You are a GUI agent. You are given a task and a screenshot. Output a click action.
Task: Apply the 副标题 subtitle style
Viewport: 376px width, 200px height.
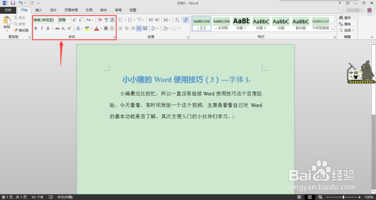300,24
